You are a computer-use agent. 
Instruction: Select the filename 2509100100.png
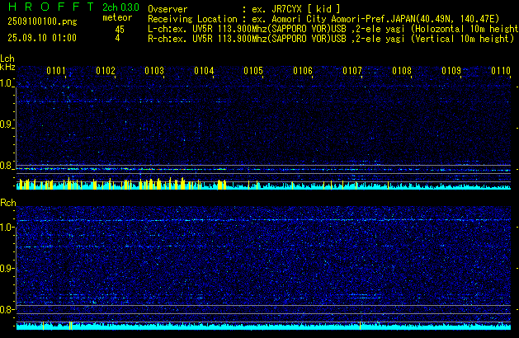42,21
